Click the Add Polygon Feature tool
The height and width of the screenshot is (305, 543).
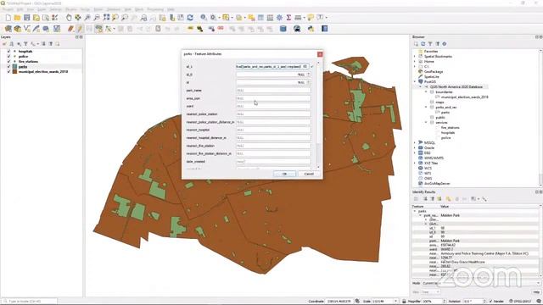98,29
